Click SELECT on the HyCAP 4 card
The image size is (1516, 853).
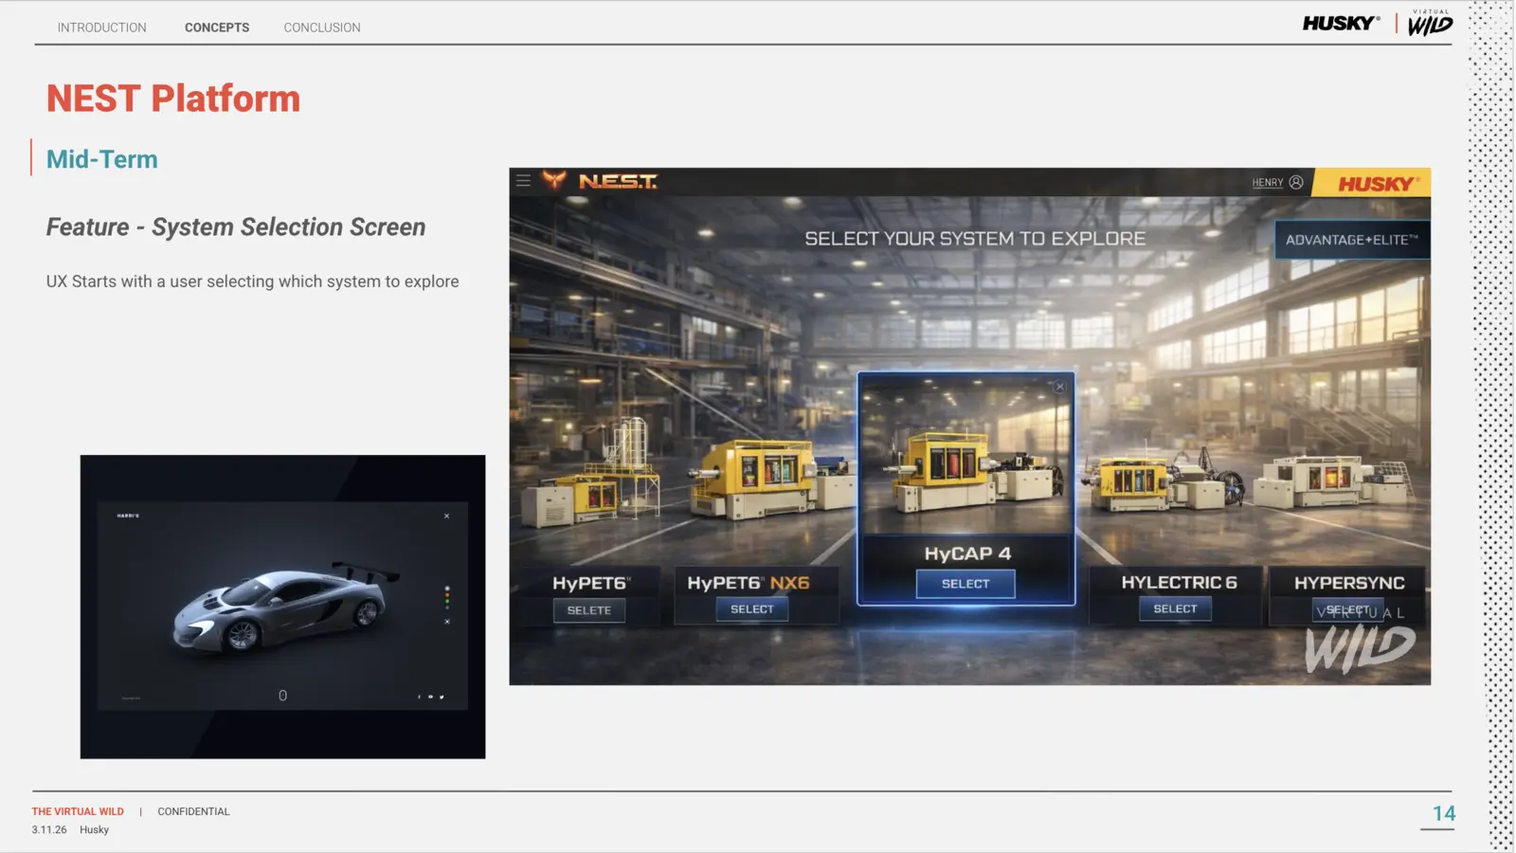pyautogui.click(x=966, y=584)
